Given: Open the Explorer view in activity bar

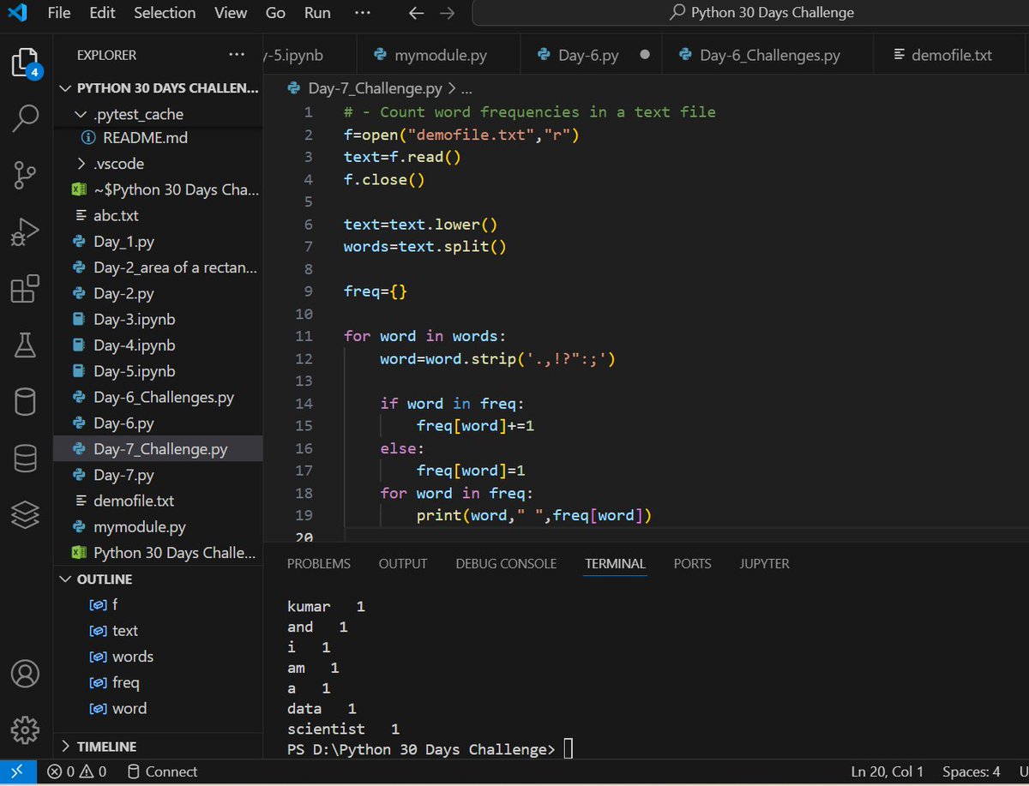Looking at the screenshot, I should 25,63.
